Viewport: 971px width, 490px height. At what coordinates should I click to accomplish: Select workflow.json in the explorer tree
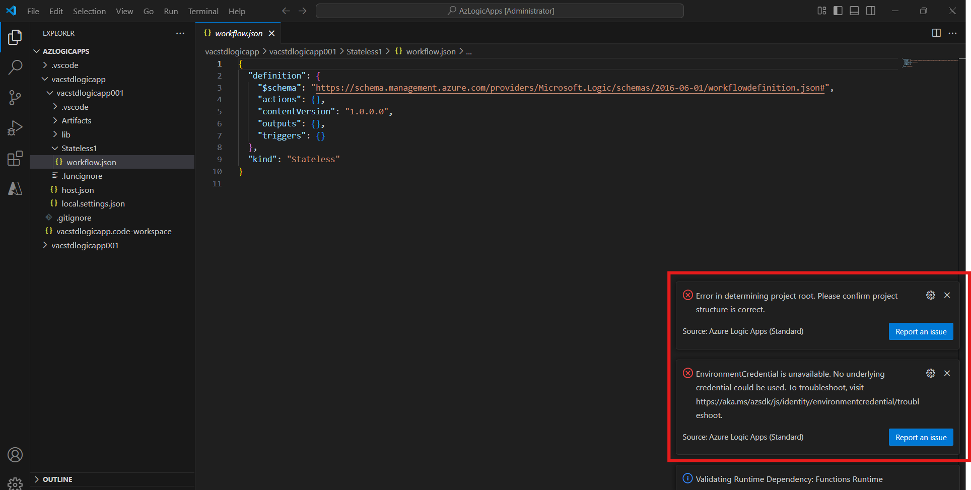coord(112,162)
